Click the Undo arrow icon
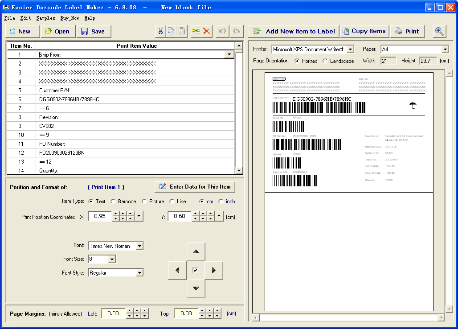This screenshot has height=329, width=458. click(222, 31)
